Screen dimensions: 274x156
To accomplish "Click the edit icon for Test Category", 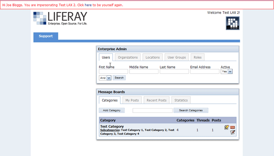I will [227, 127].
